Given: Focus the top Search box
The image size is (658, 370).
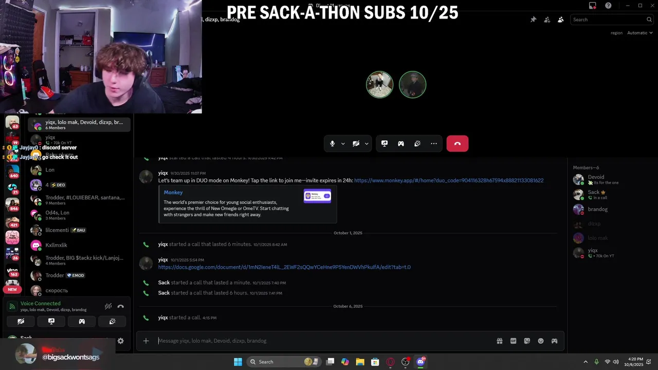Looking at the screenshot, I should (612, 20).
